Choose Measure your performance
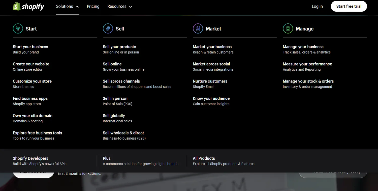The height and width of the screenshot is (191, 378). click(307, 64)
